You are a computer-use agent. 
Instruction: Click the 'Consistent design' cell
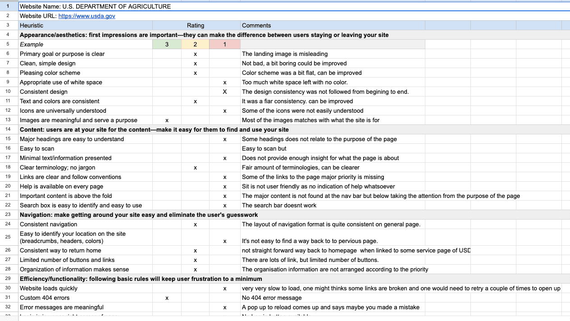(85, 92)
